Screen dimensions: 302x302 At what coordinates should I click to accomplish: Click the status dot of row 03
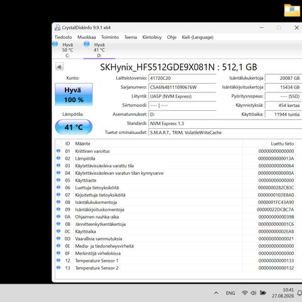pyautogui.click(x=59, y=165)
